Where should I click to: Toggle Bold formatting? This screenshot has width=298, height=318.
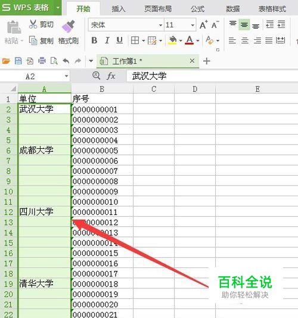pyautogui.click(x=94, y=40)
